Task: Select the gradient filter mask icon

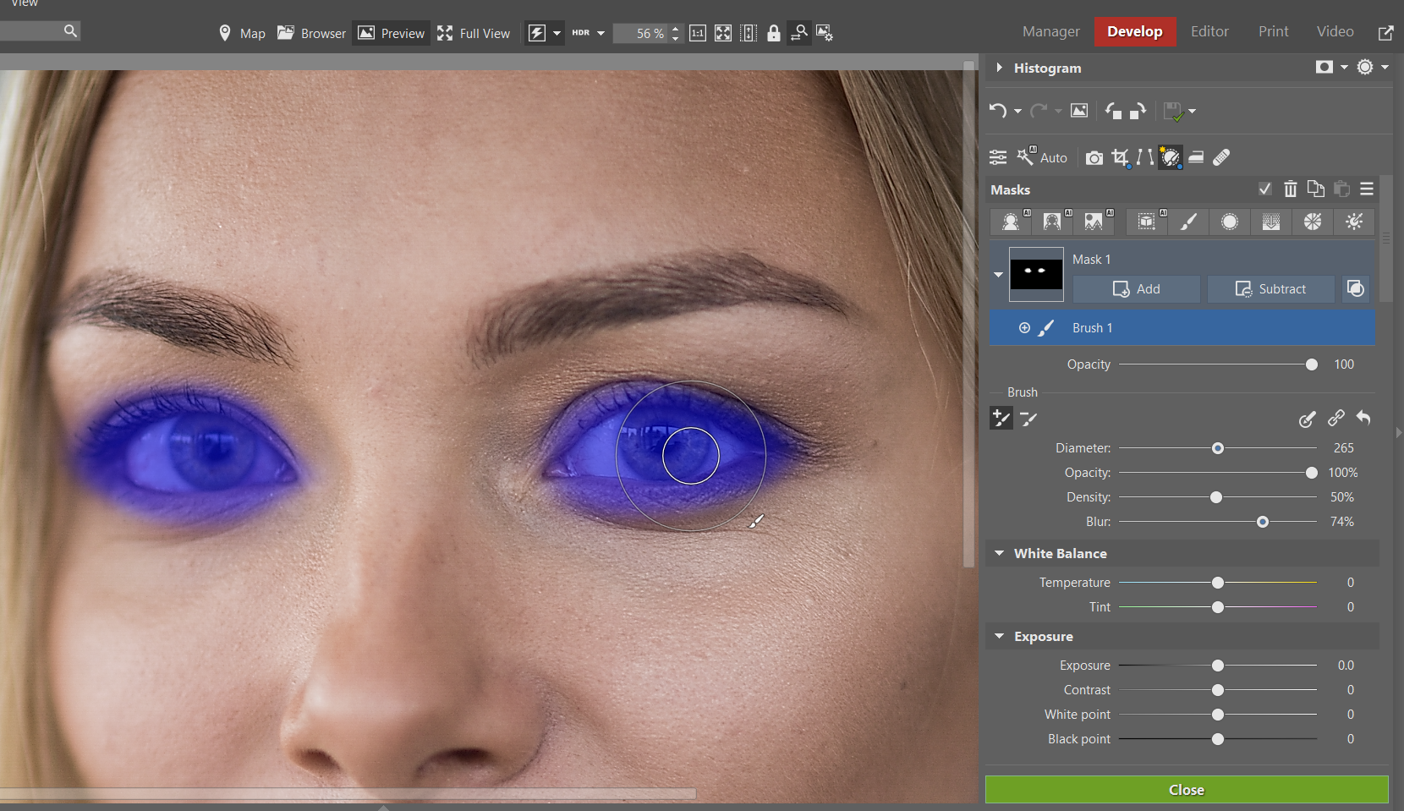Action: point(1270,222)
